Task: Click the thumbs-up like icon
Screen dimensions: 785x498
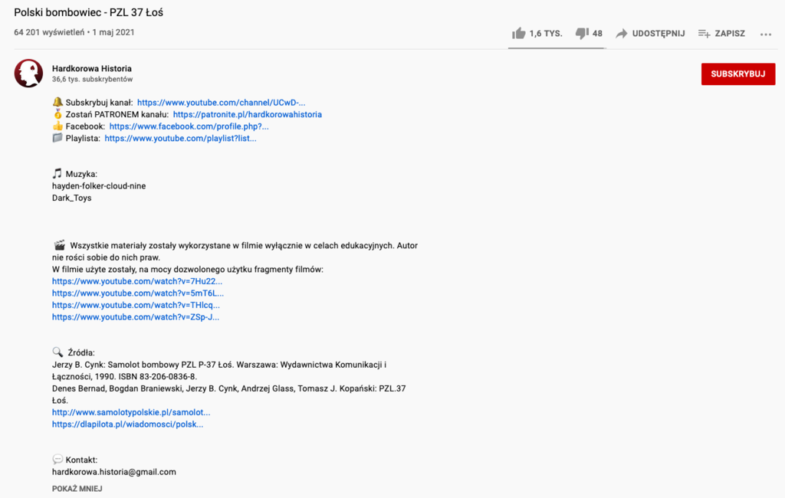Action: tap(519, 34)
